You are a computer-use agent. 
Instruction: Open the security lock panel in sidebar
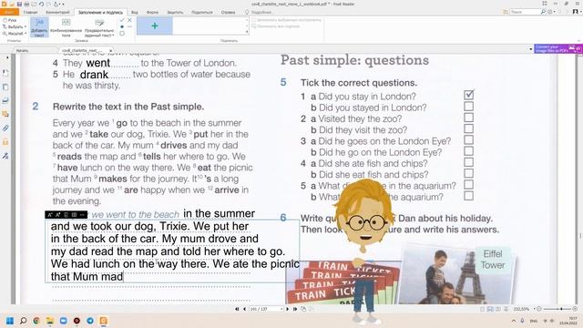[5, 142]
